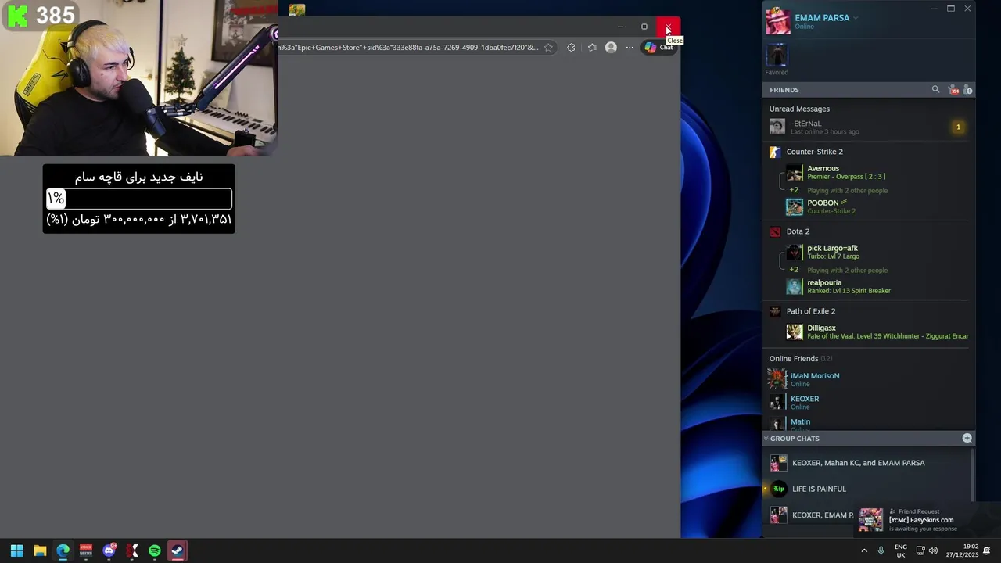Close the browser window
This screenshot has height=563, width=1001.
click(x=668, y=27)
